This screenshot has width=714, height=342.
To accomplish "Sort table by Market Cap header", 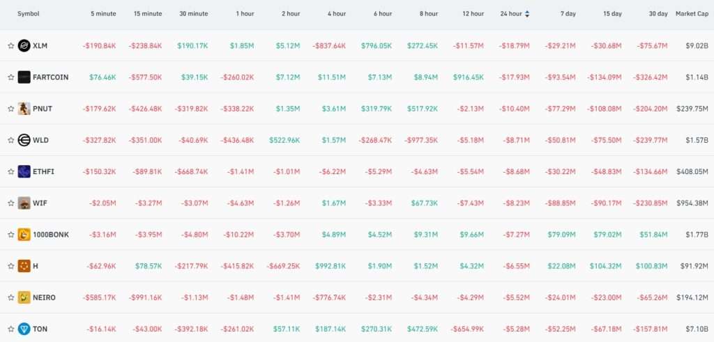I will 691,14.
